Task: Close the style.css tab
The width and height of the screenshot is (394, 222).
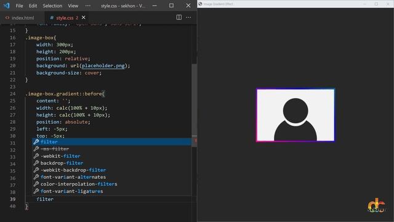Action: click(x=84, y=17)
